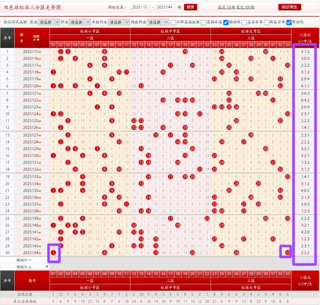Click the 高级筛选 button
The image size is (320, 305).
click(289, 7)
